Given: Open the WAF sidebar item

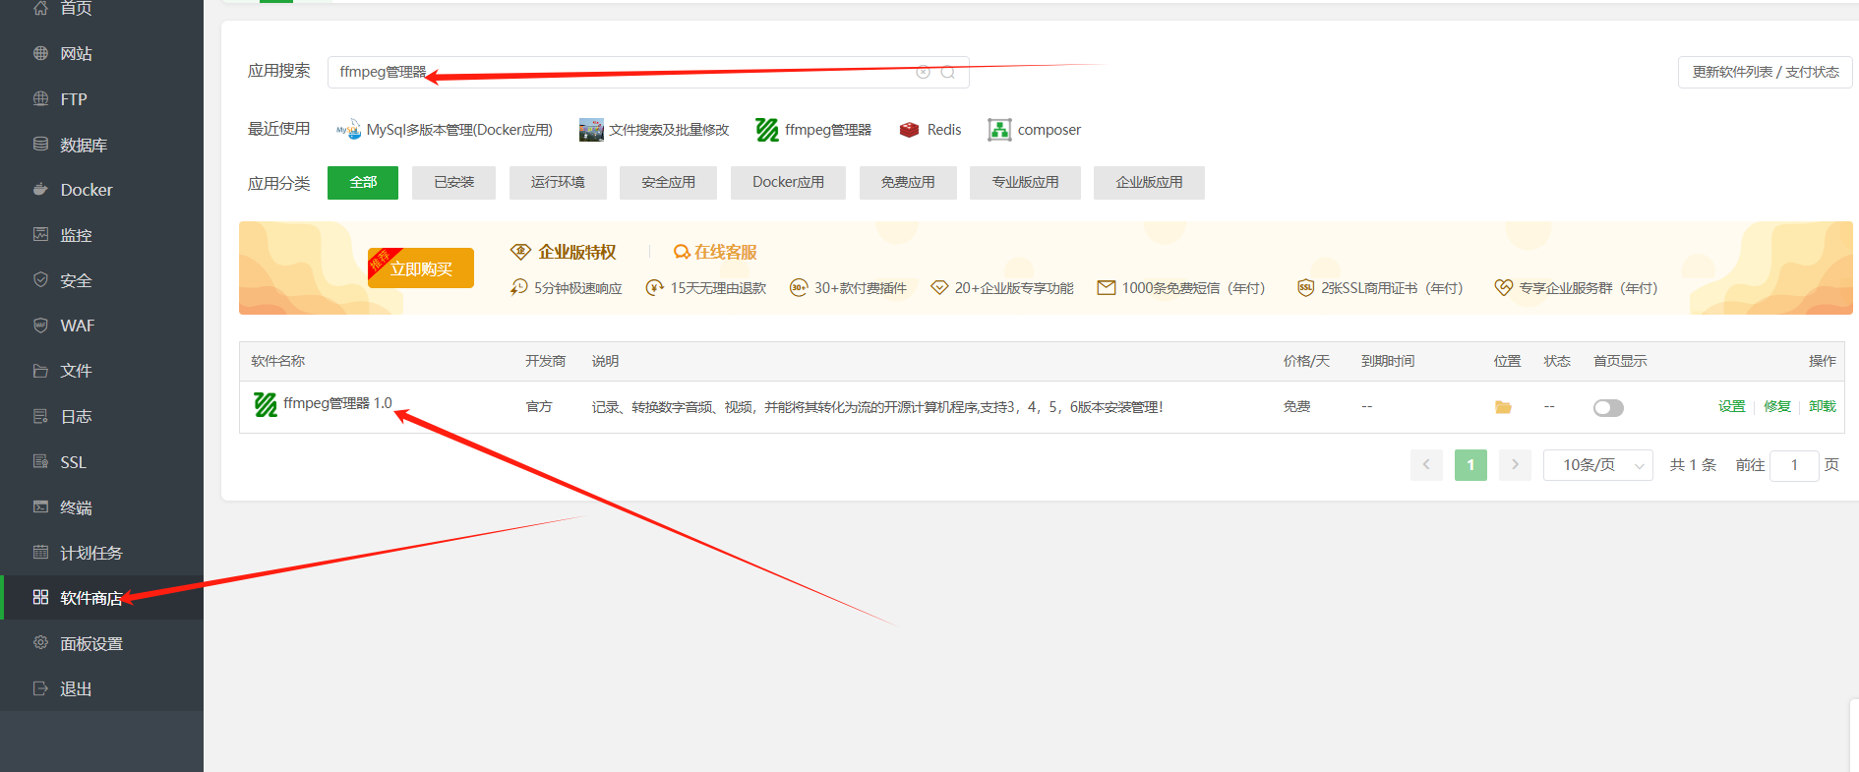Looking at the screenshot, I should pyautogui.click(x=77, y=326).
